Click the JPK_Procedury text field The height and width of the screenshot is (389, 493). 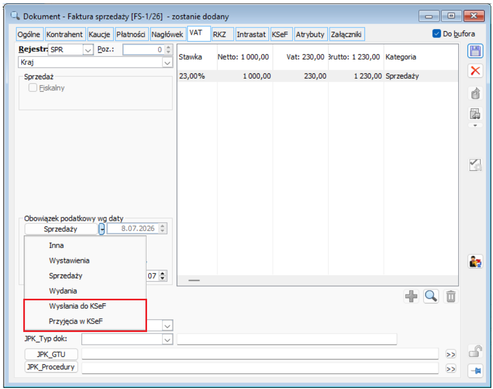[260, 368]
